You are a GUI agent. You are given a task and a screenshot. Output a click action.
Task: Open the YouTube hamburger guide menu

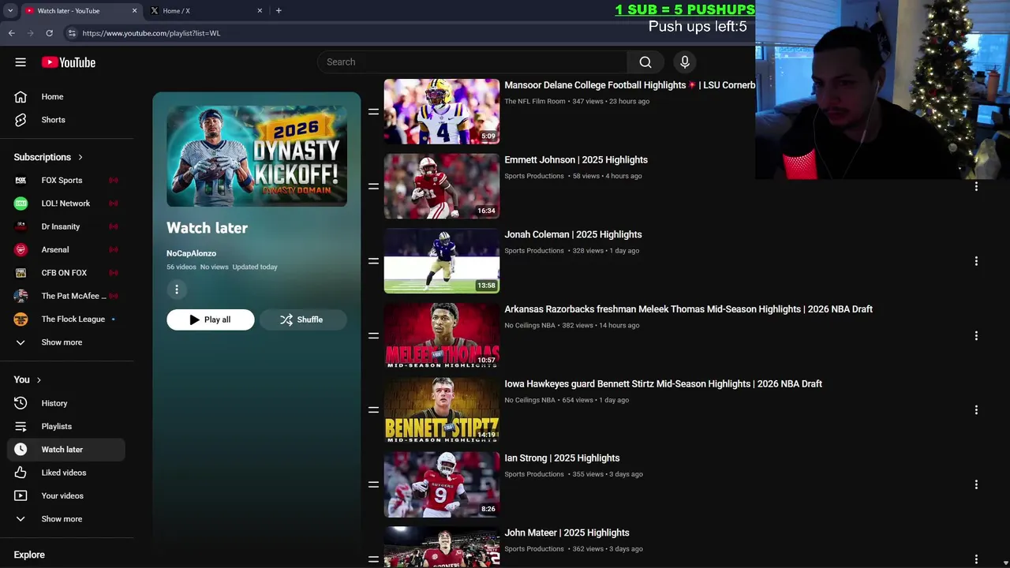pos(21,62)
